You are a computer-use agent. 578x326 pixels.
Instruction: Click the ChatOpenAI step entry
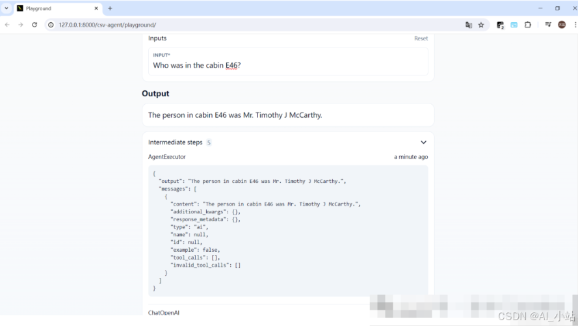click(x=164, y=313)
